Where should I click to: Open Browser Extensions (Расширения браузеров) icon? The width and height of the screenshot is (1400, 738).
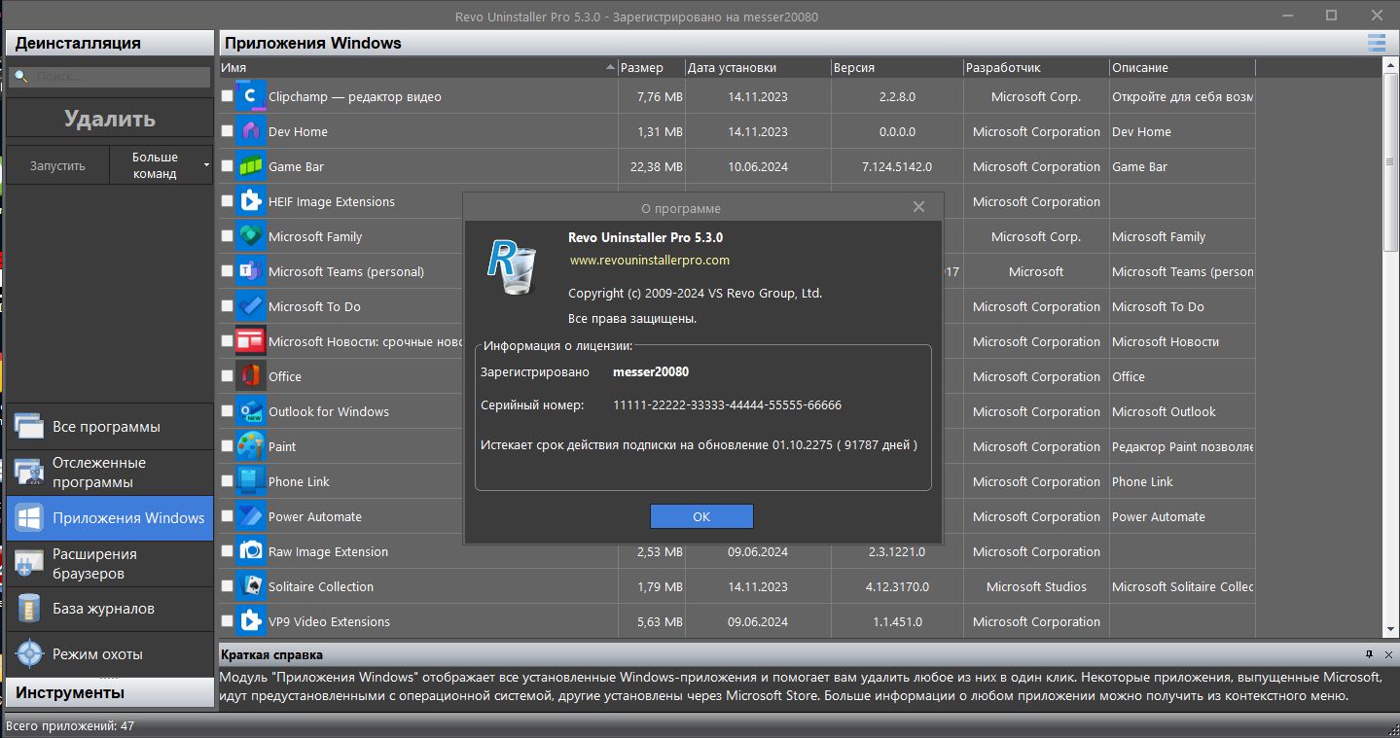(29, 564)
